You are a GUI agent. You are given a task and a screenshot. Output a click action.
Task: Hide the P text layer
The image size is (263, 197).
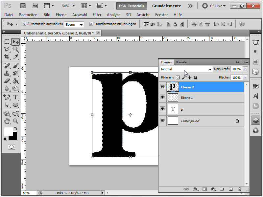[x=162, y=109]
